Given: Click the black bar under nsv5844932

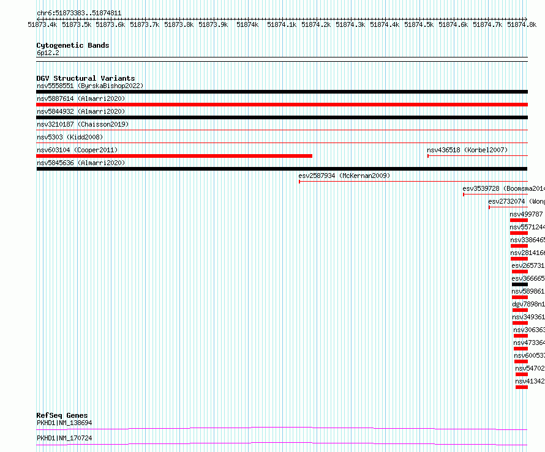Looking at the screenshot, I should tap(282, 117).
